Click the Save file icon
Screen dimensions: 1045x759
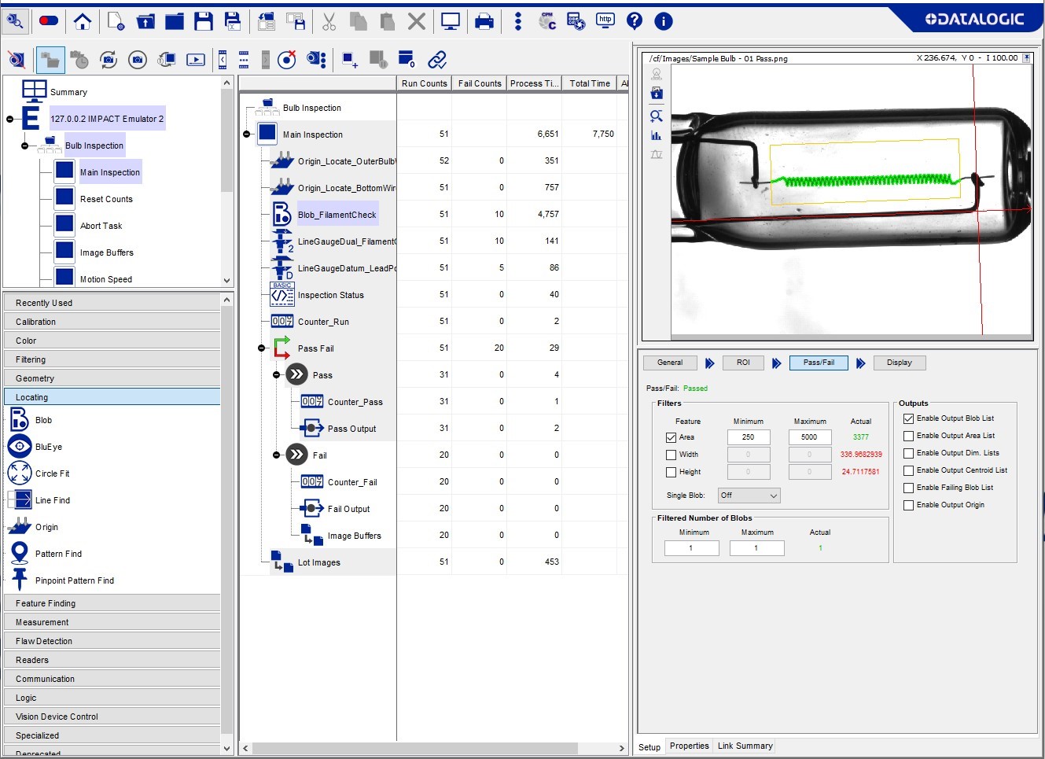click(x=203, y=21)
